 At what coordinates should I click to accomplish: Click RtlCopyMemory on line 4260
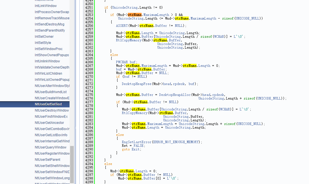129,40
